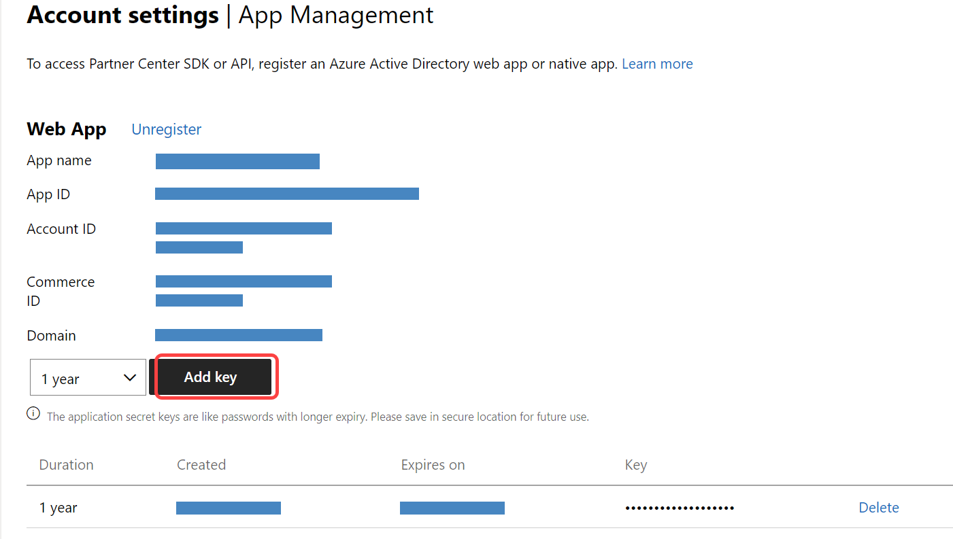Click the masked key dots value
The width and height of the screenshot is (953, 539).
[679, 508]
